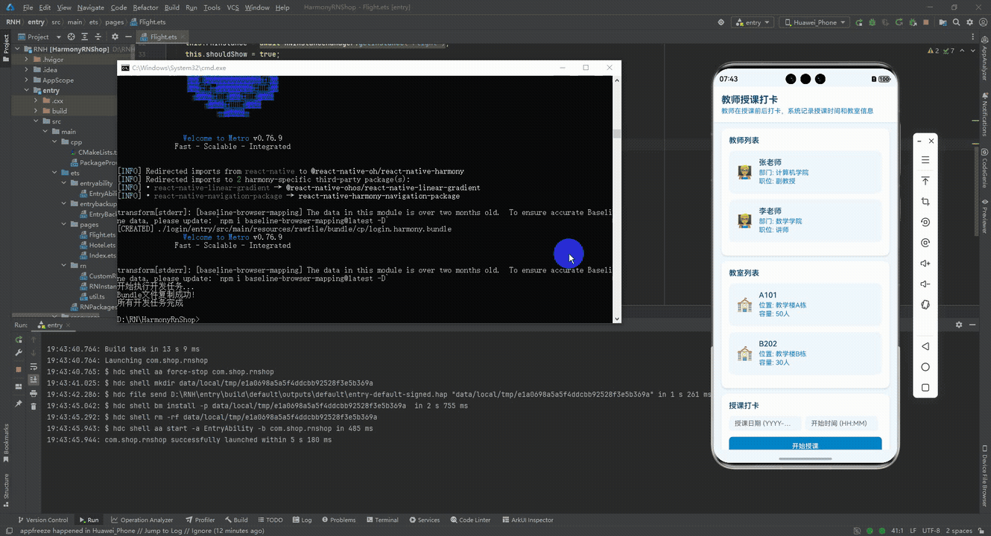Collapse the entry module node
Screen dimensions: 991x536
point(27,91)
